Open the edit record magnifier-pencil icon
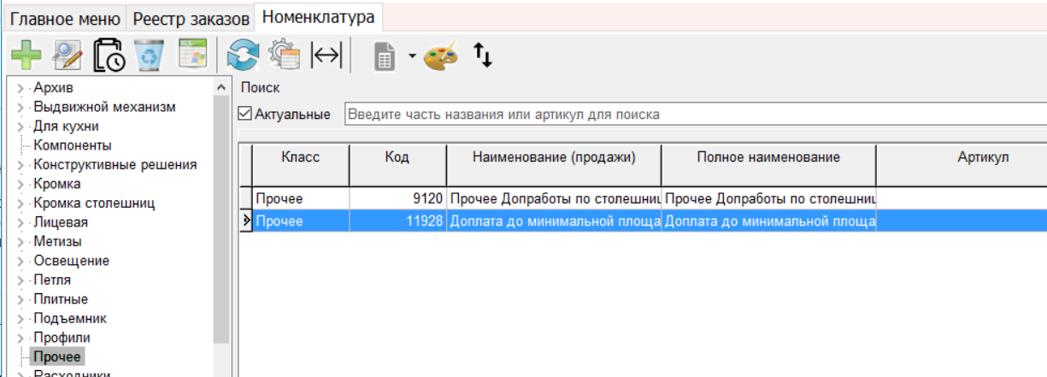The image size is (1047, 377). 67,56
